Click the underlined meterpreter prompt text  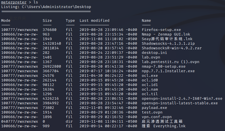[x=14, y=2]
